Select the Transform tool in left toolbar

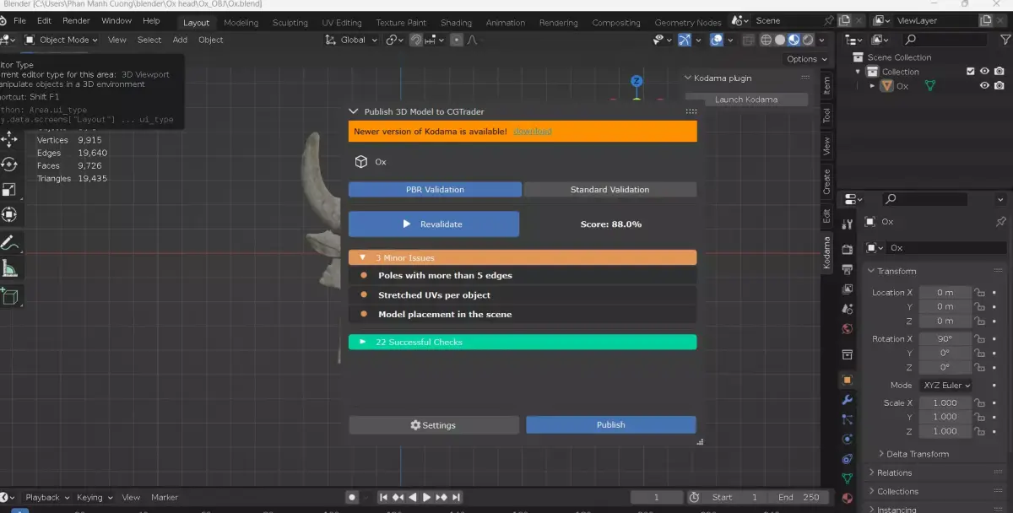(9, 215)
